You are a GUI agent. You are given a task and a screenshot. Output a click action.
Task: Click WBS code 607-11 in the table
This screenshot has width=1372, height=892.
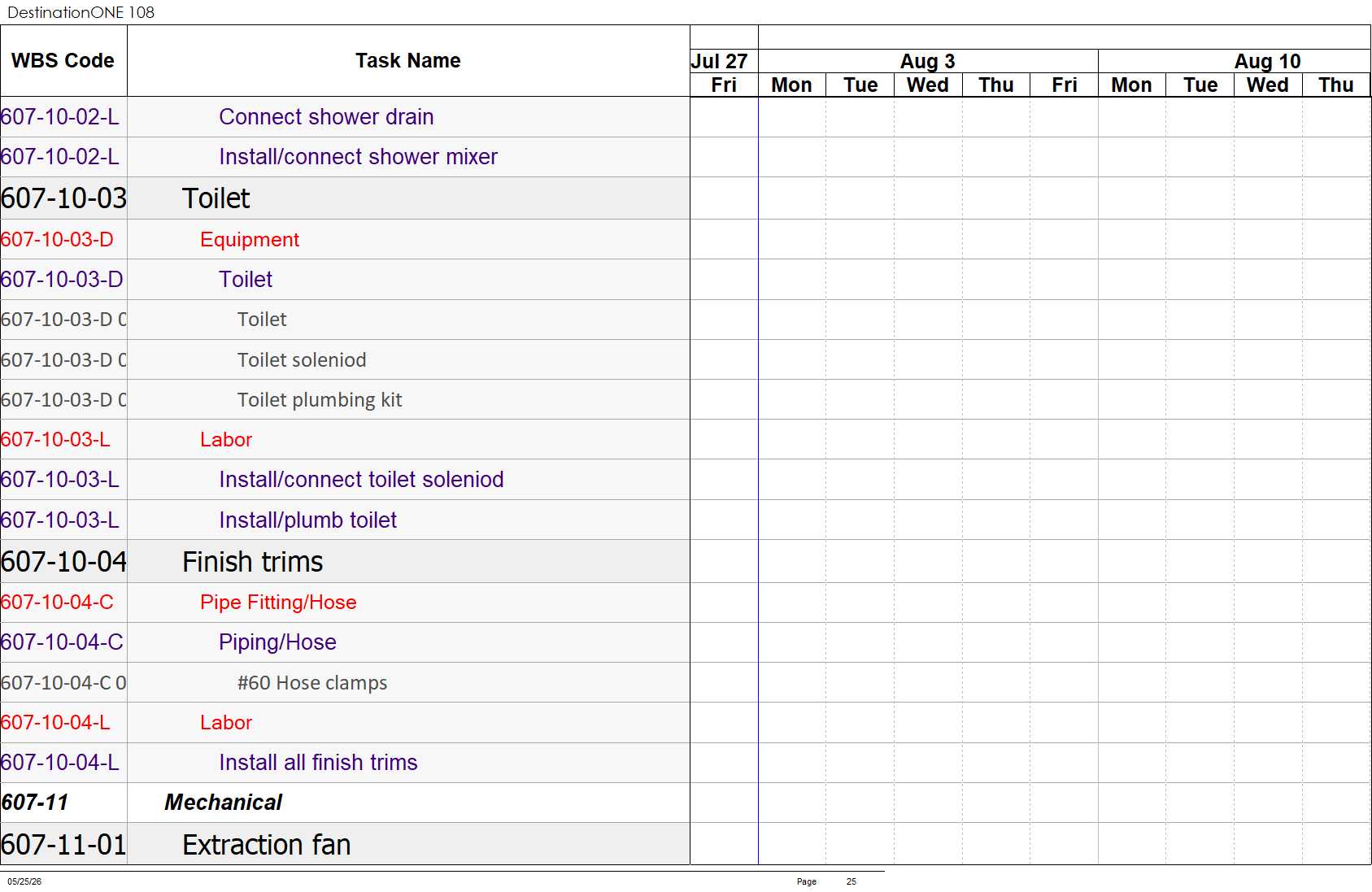35,803
